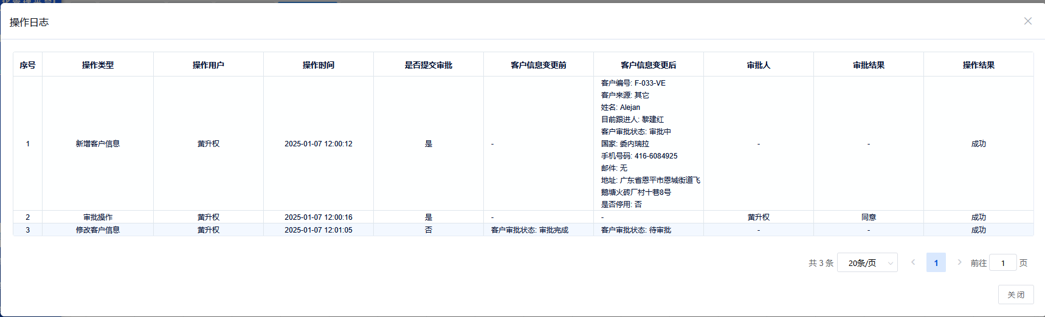Click the 审批人 column header
This screenshot has height=317, width=1045.
coord(759,65)
